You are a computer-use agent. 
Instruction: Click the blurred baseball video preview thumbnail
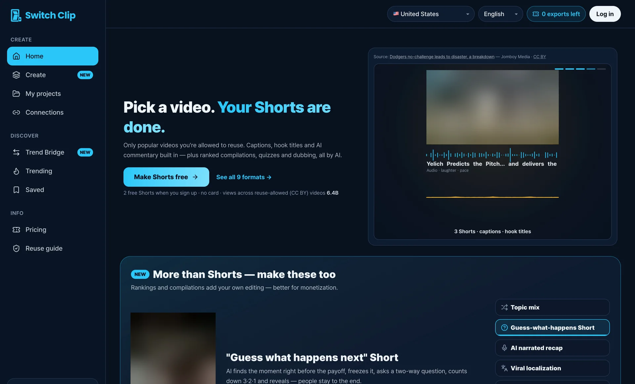click(x=492, y=107)
